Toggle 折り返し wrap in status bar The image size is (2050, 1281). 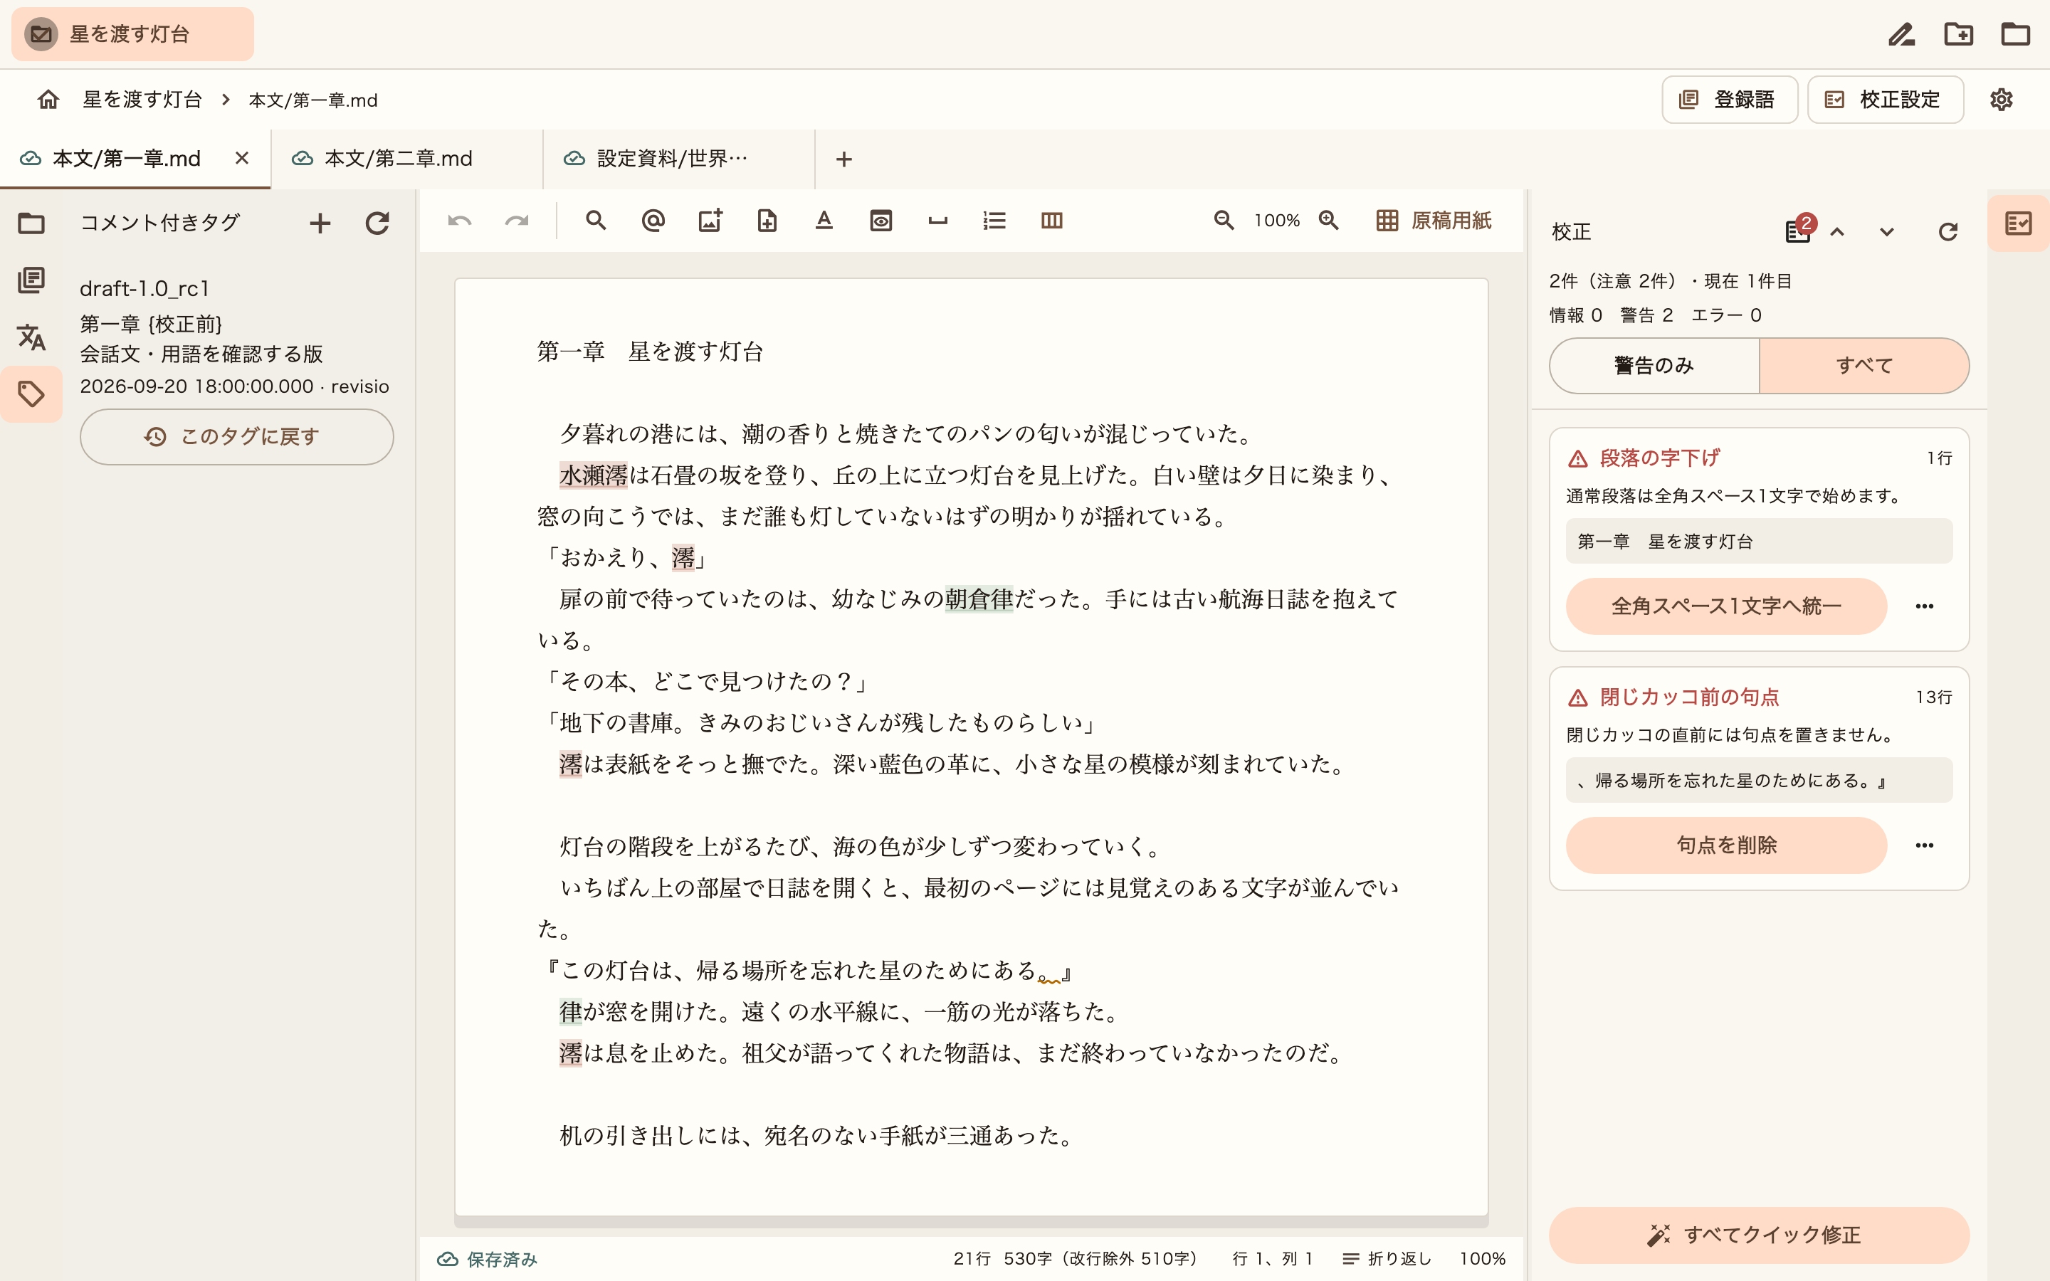[1387, 1259]
